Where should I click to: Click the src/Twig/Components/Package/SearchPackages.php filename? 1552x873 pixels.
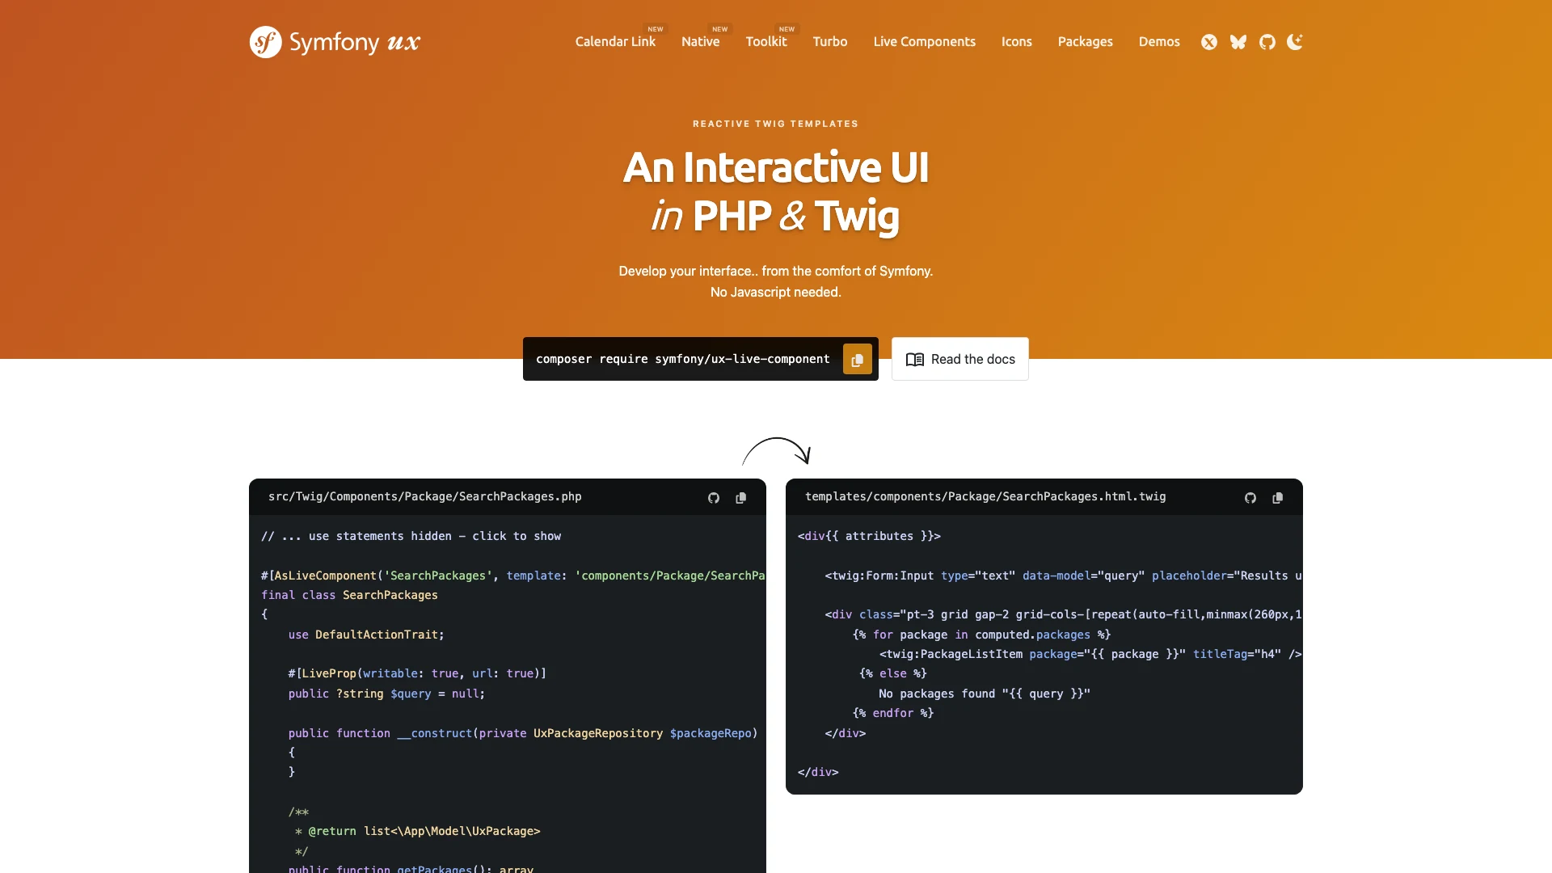coord(425,496)
